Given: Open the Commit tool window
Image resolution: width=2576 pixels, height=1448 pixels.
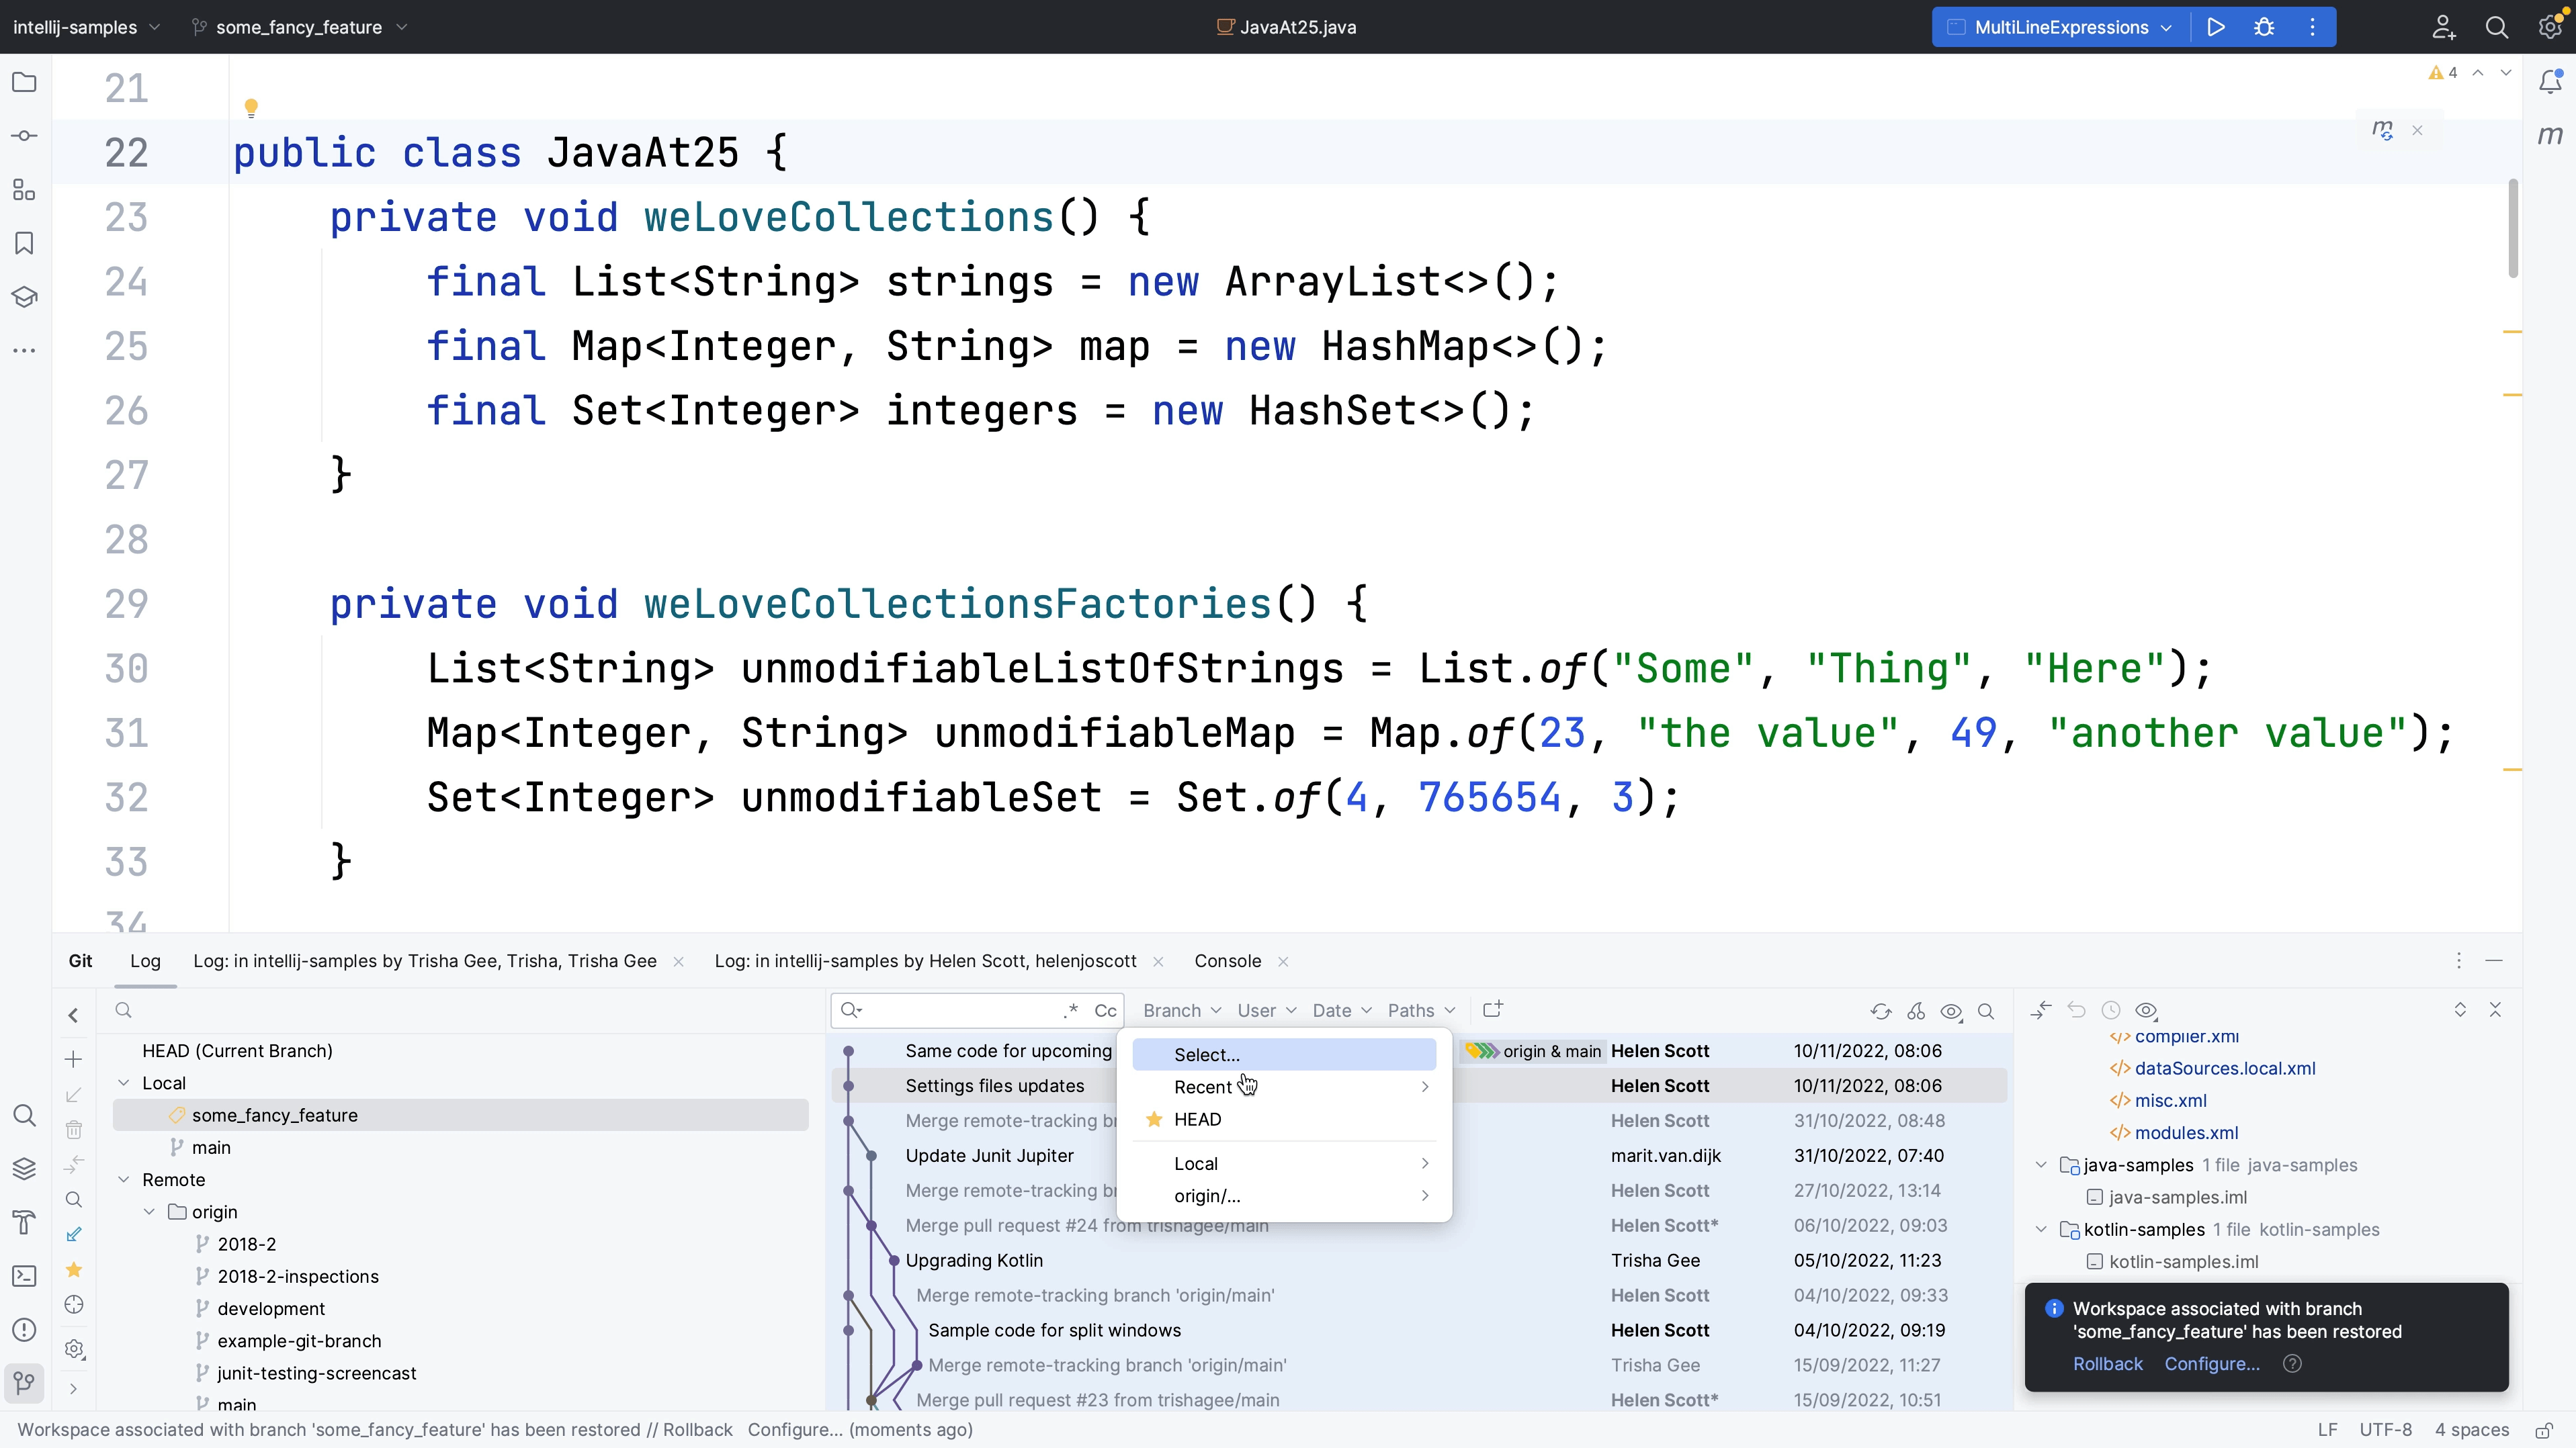Looking at the screenshot, I should coord(23,136).
